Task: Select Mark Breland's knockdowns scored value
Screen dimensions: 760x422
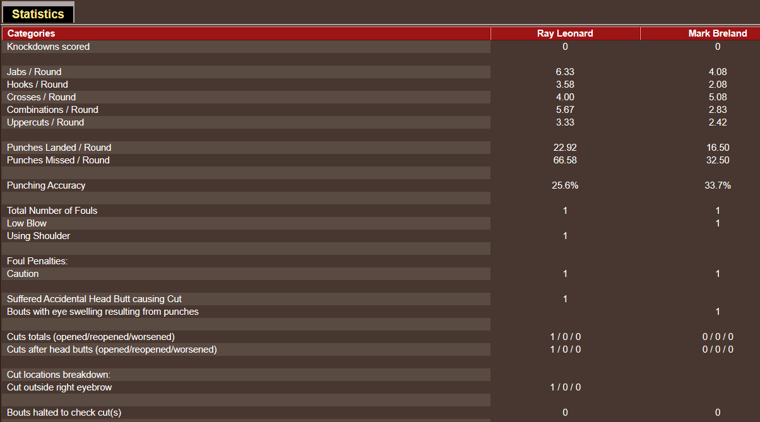Action: click(x=718, y=47)
